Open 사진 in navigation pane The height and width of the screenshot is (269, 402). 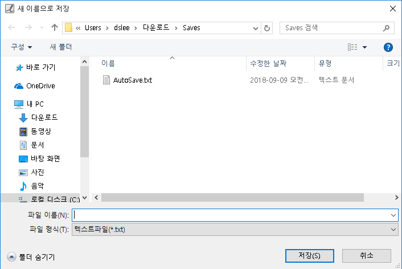(38, 172)
